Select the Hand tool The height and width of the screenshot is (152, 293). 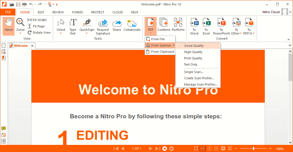pyautogui.click(x=9, y=26)
